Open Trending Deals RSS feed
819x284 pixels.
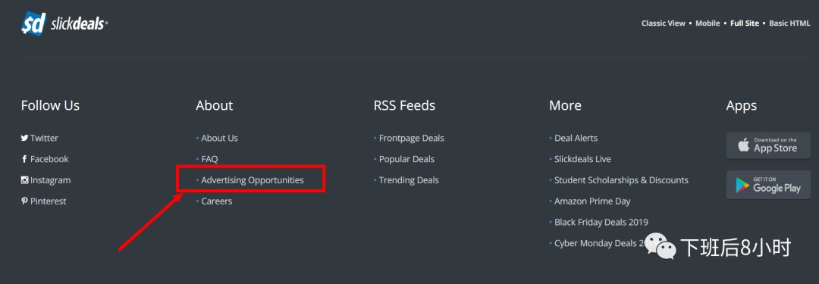[x=409, y=180]
